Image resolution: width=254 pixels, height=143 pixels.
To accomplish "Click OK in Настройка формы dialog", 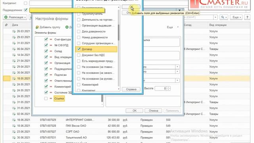I will click(x=135, y=111).
